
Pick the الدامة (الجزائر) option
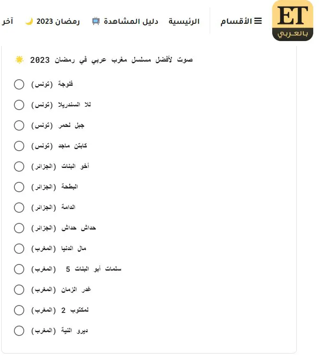pyautogui.click(x=19, y=208)
